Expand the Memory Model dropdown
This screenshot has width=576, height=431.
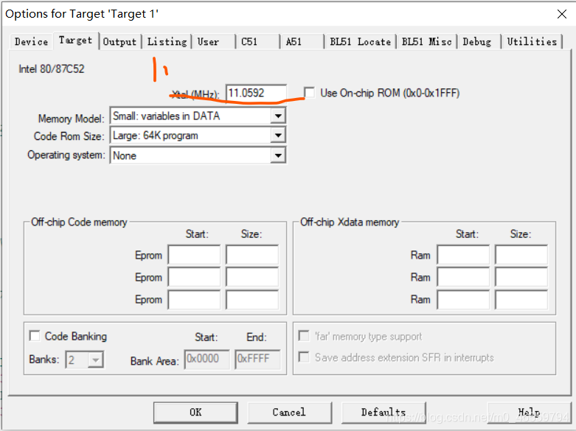pyautogui.click(x=278, y=116)
